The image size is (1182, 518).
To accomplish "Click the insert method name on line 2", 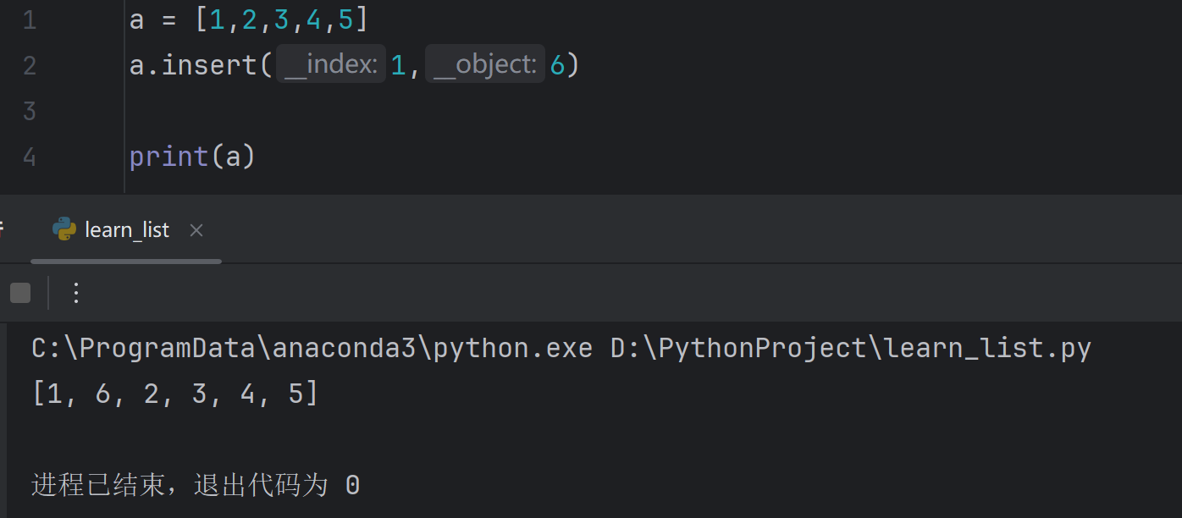I will click(210, 65).
